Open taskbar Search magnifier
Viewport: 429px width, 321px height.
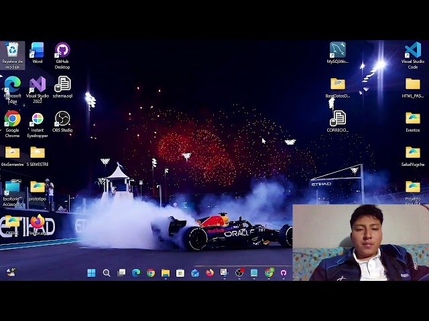click(106, 273)
